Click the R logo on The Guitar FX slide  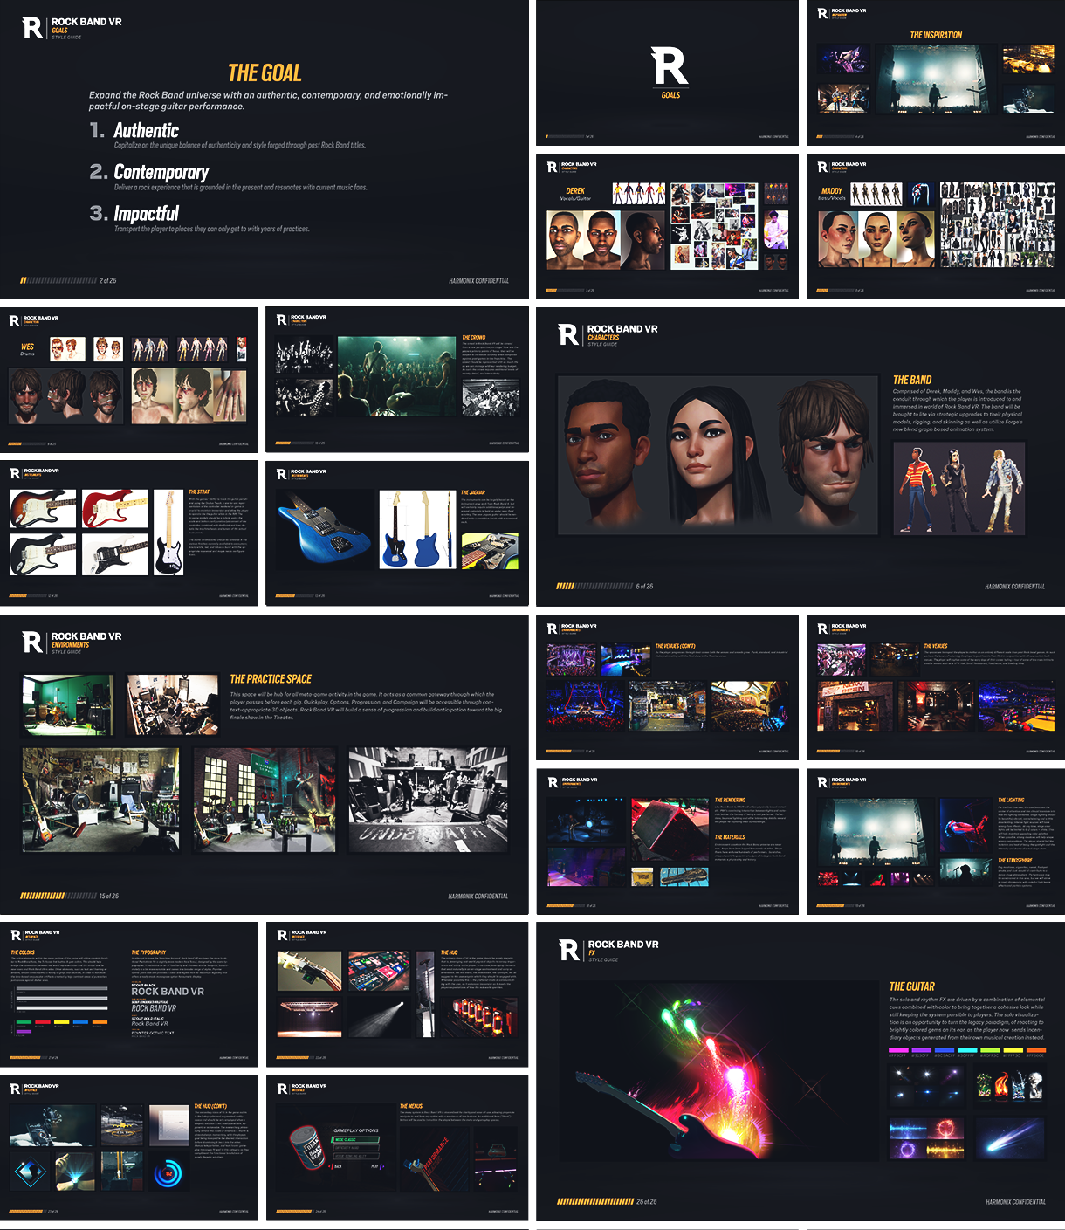pos(569,951)
